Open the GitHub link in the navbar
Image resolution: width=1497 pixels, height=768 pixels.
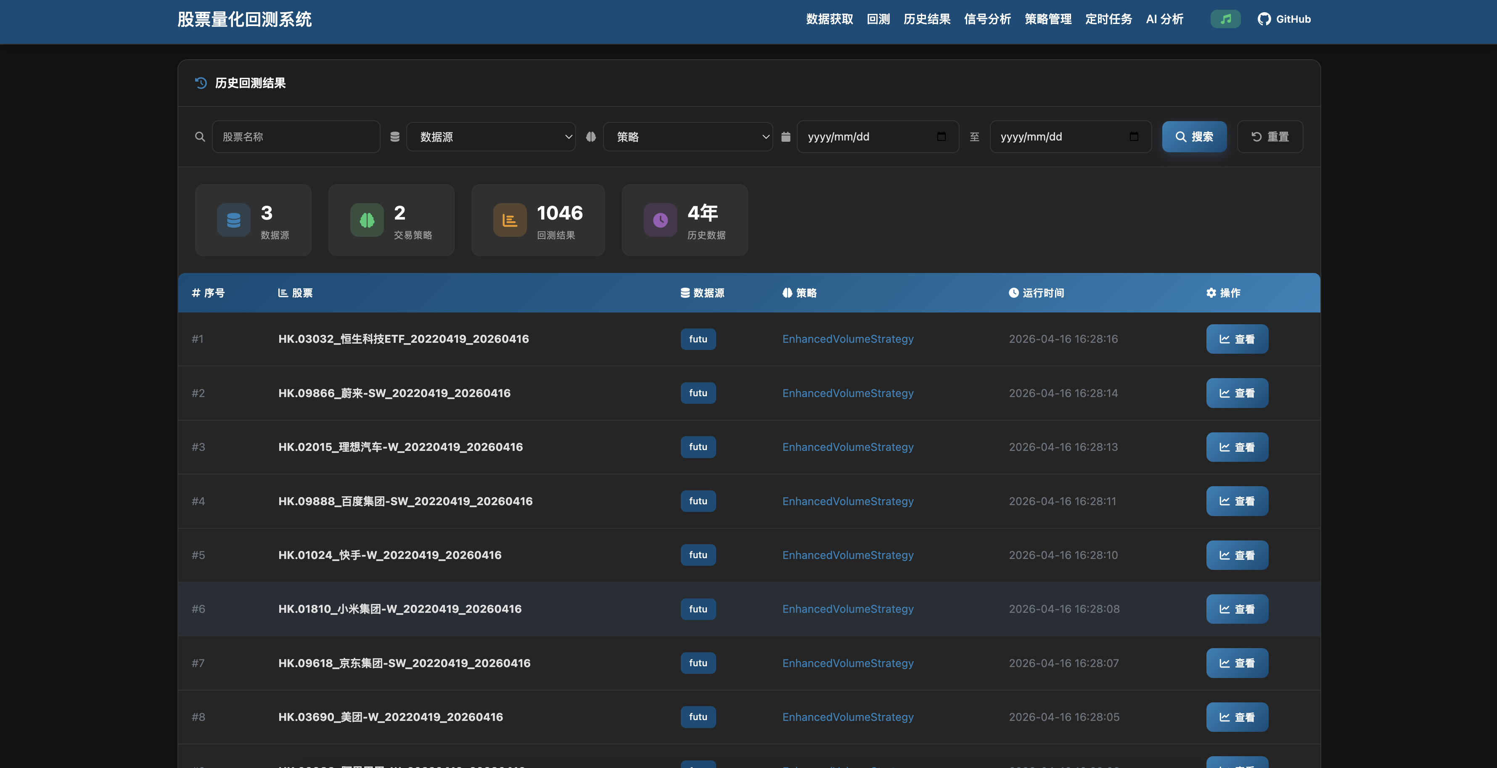click(1284, 19)
